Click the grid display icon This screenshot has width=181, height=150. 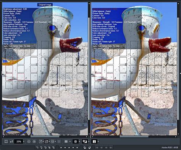click(x=66, y=142)
